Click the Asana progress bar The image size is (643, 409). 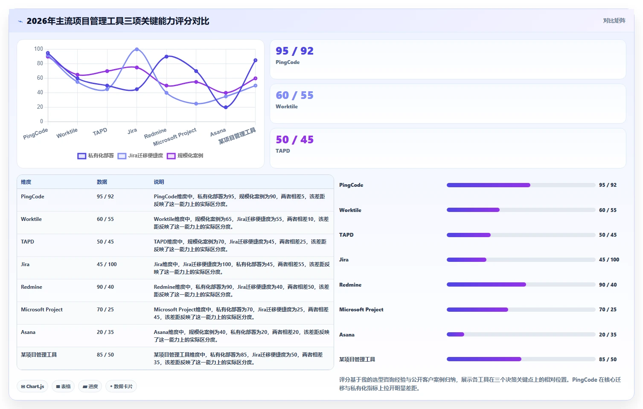pyautogui.click(x=521, y=334)
